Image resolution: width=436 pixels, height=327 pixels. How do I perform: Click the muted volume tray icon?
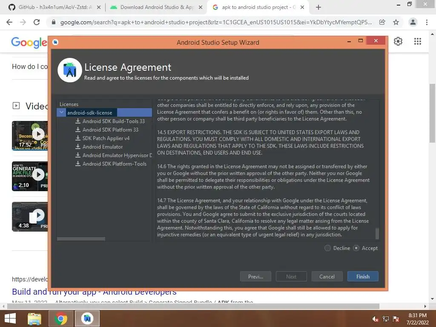click(x=375, y=319)
